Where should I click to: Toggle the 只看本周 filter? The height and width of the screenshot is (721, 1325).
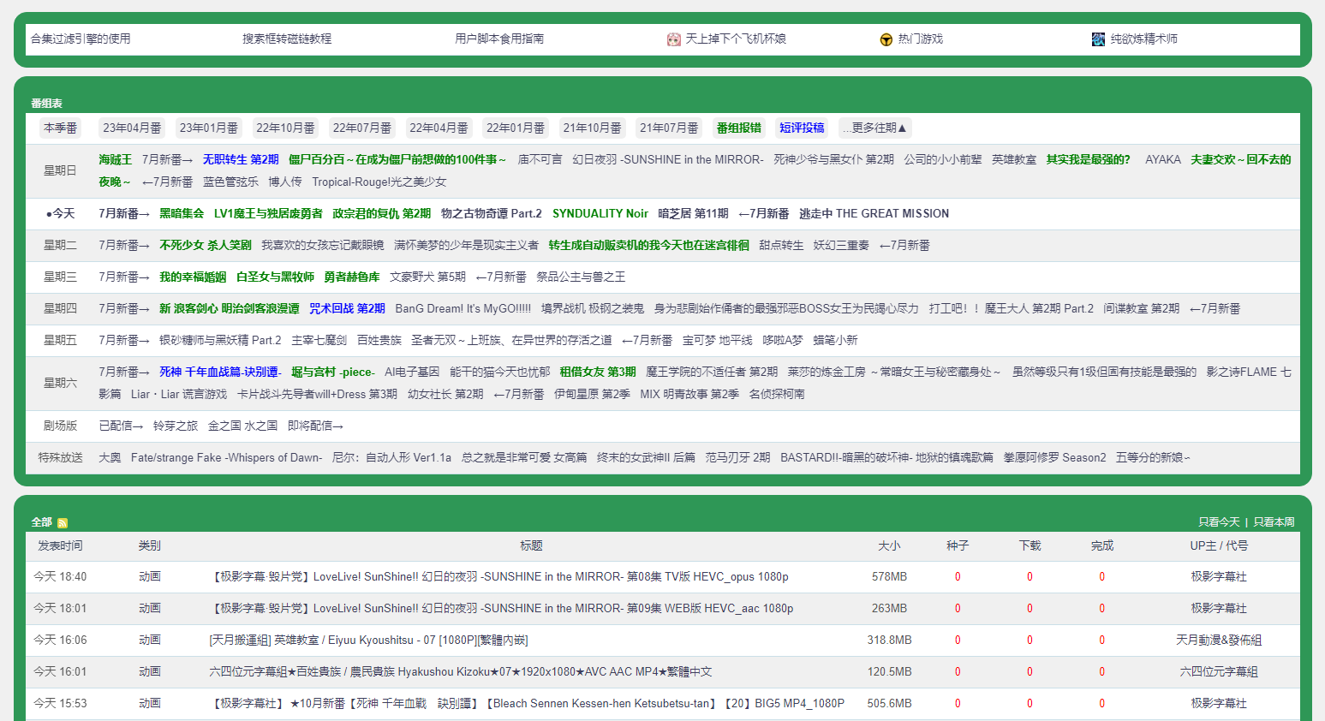coord(1274,522)
